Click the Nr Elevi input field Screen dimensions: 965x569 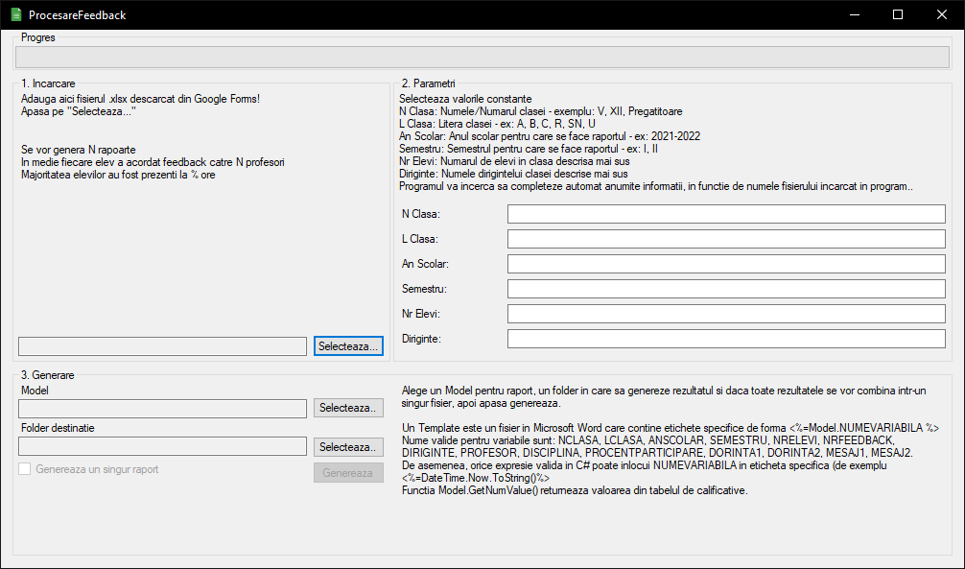[x=725, y=313]
